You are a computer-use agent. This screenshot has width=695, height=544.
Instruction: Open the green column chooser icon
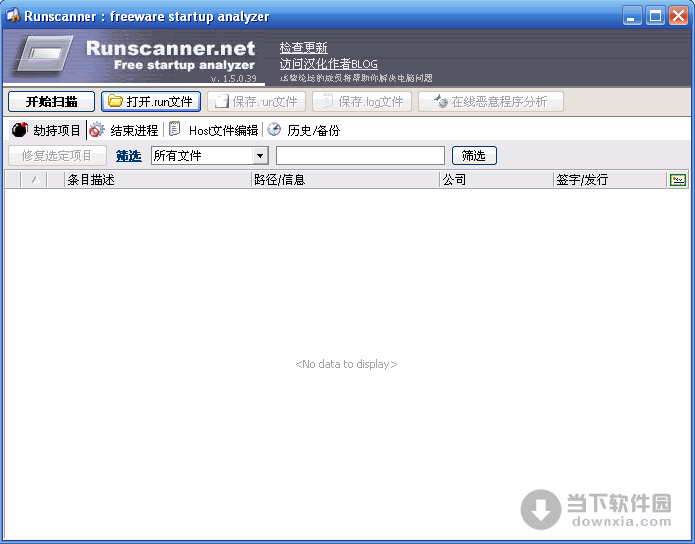(x=678, y=180)
